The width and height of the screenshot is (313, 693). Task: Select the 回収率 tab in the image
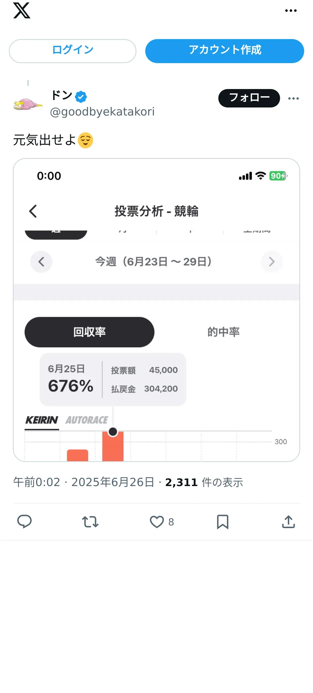pyautogui.click(x=89, y=332)
